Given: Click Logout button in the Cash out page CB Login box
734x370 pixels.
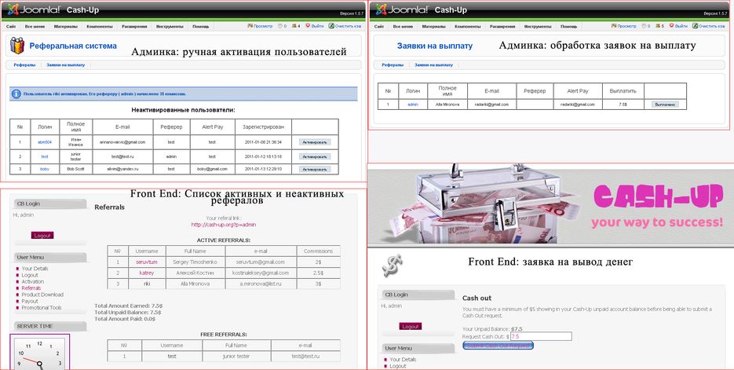Looking at the screenshot, I should 410,327.
